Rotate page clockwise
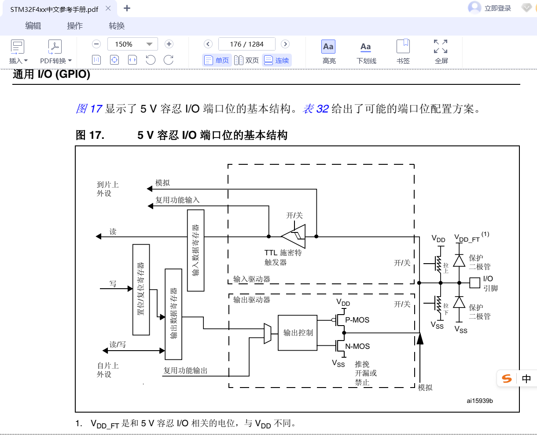Viewport: 537px width, 435px height. tap(169, 60)
